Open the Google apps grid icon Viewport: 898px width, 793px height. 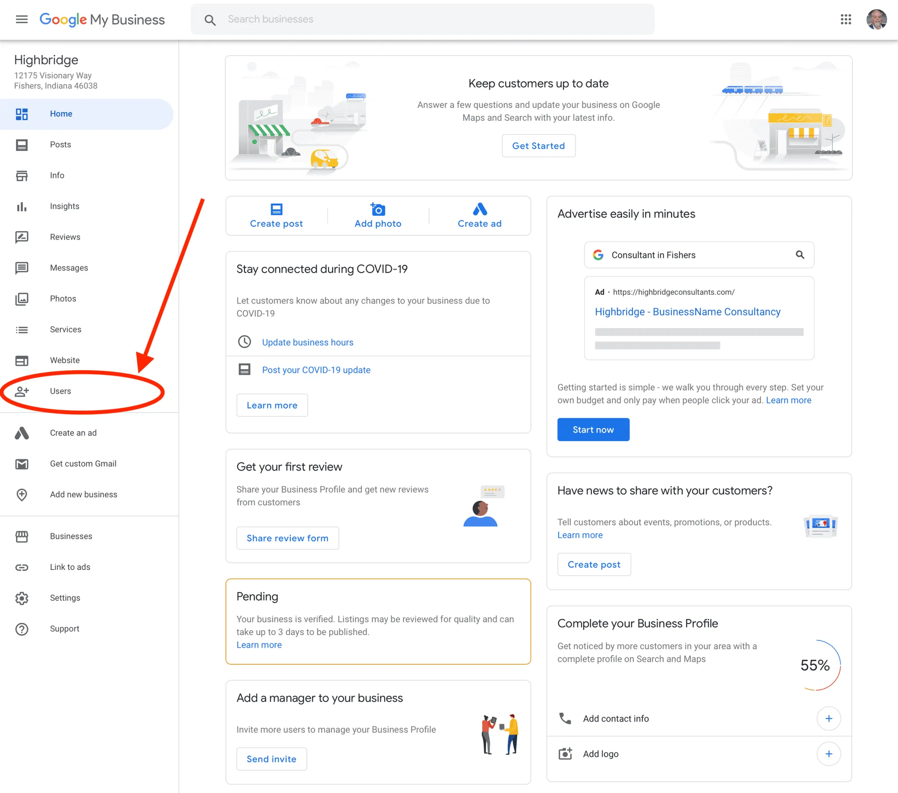846,19
